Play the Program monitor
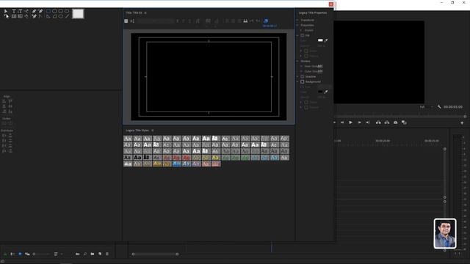Viewport: 470px width, 264px height. [350, 122]
